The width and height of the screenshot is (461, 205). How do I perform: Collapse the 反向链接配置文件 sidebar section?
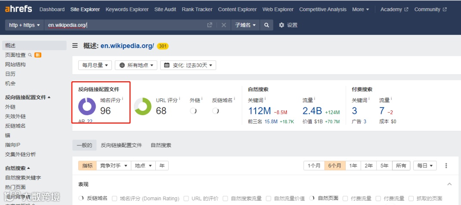[28, 97]
